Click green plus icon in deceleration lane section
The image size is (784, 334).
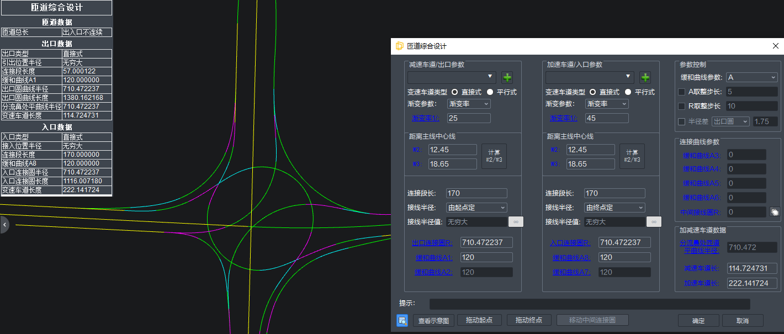[507, 77]
